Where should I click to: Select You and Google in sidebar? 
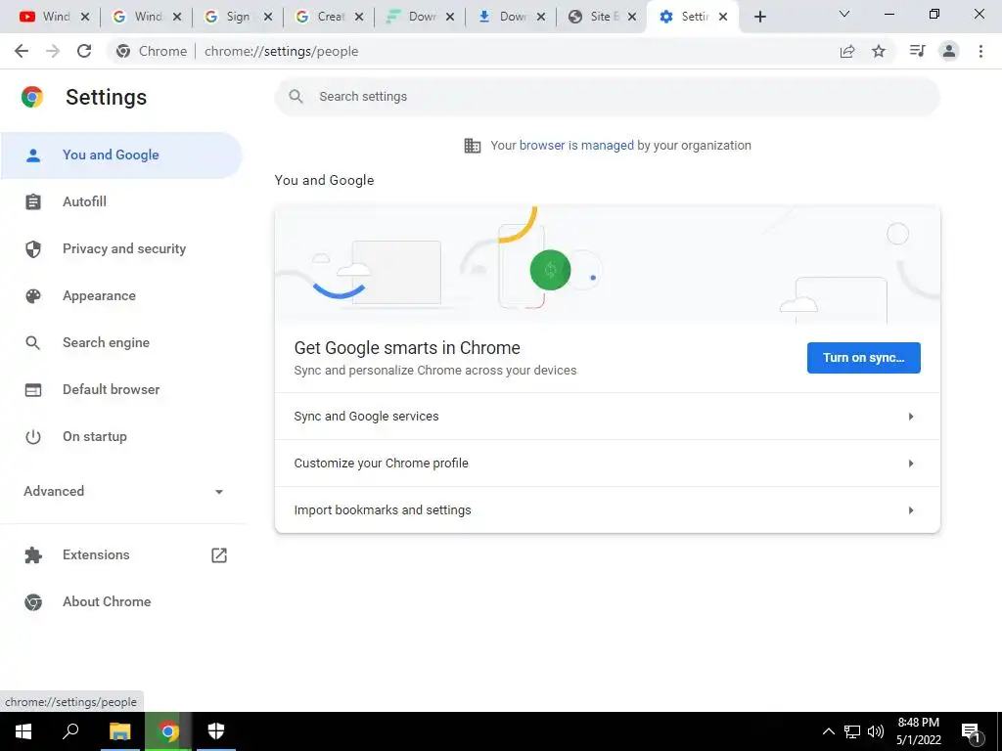[x=120, y=155]
